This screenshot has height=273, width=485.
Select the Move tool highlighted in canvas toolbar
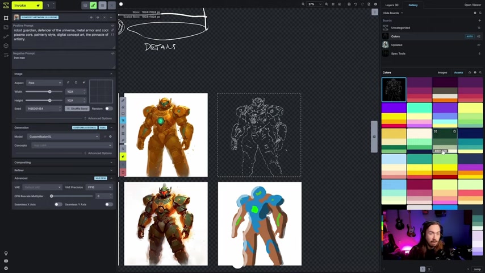[123, 120]
